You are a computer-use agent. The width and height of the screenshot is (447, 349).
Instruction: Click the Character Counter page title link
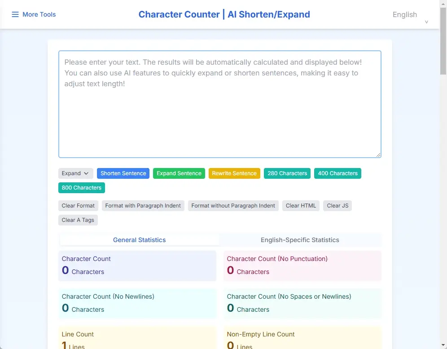[x=224, y=14]
